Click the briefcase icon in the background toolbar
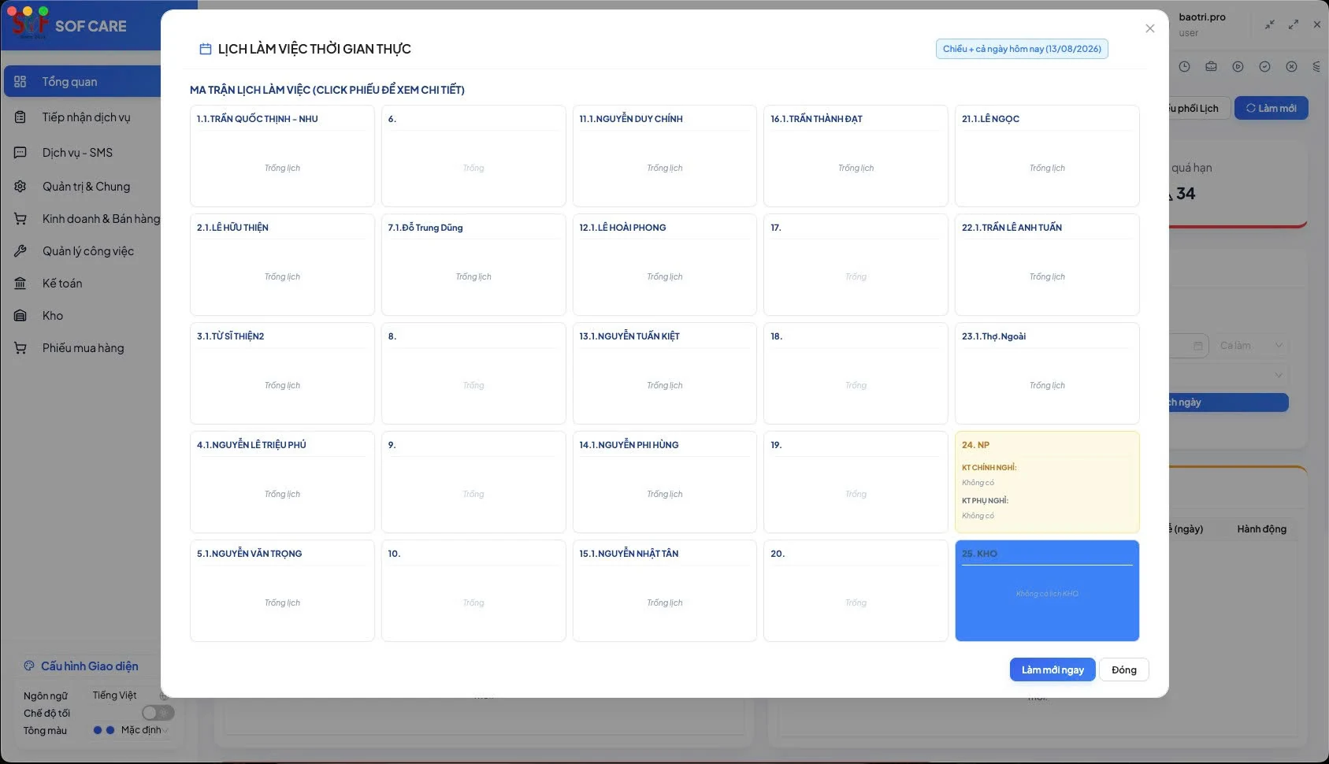Image resolution: width=1329 pixels, height=764 pixels. (x=1211, y=67)
